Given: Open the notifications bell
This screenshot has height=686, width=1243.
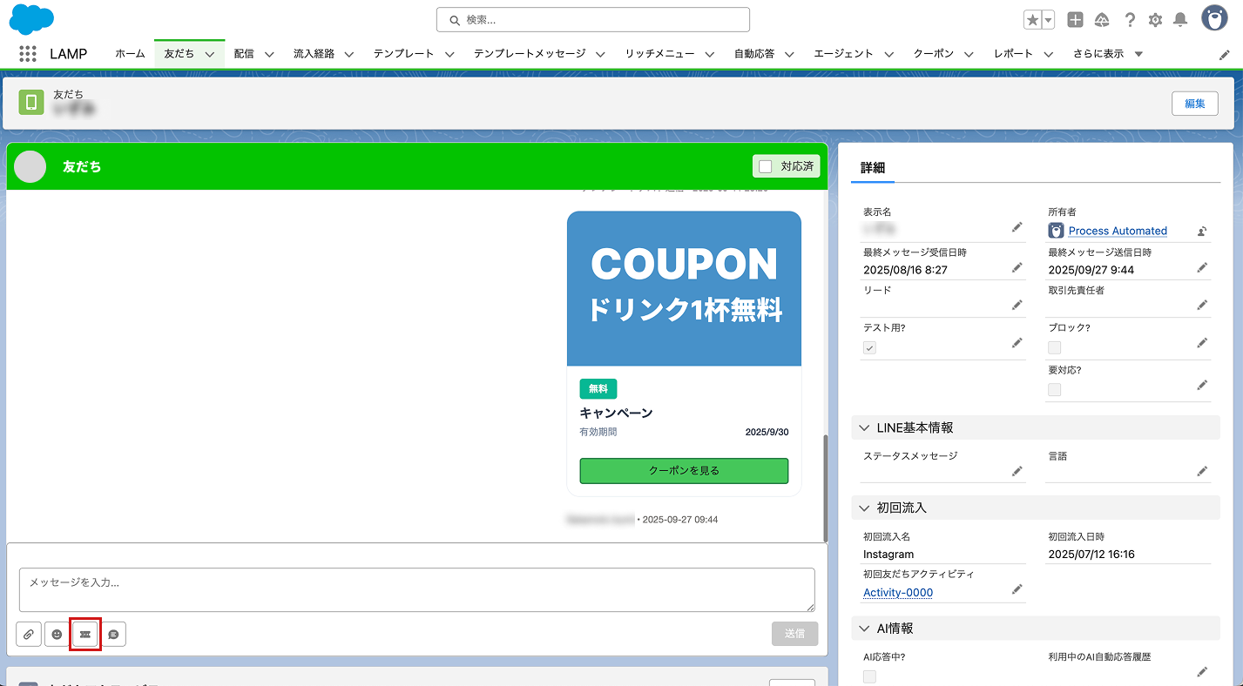Looking at the screenshot, I should point(1180,20).
